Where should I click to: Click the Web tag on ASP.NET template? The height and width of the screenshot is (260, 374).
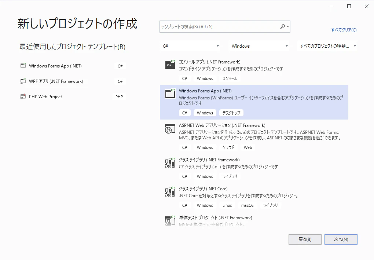(248, 147)
